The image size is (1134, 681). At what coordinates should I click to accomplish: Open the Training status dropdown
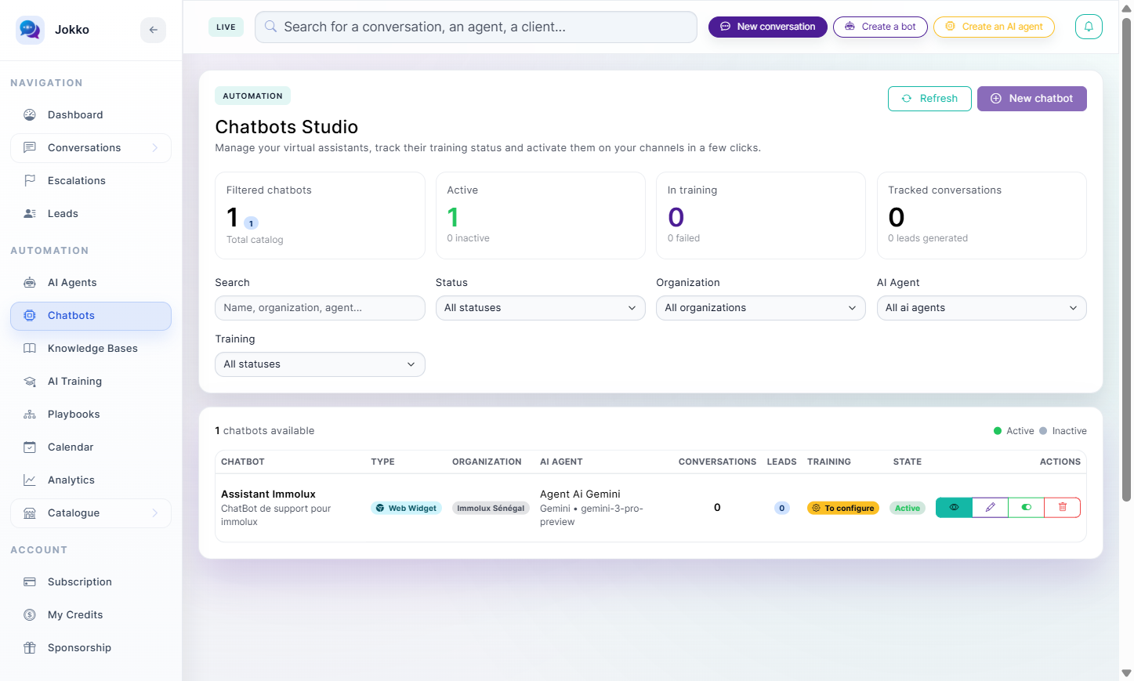[320, 364]
